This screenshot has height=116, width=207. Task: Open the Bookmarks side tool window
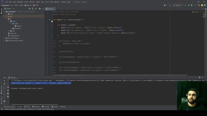[1, 90]
